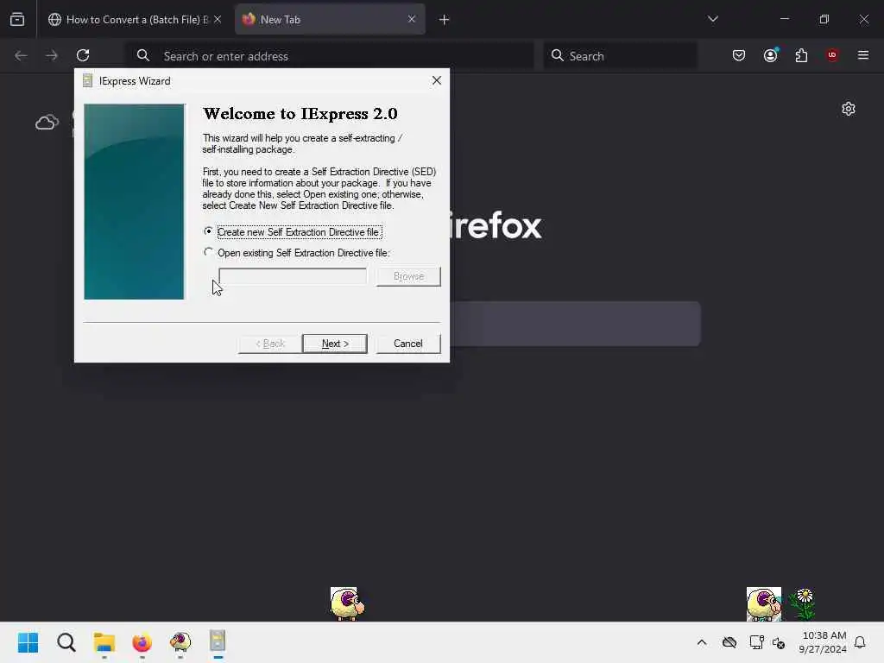Screen dimensions: 884x663
Task: Click the IExpress taskbar icon
Action: point(218,642)
